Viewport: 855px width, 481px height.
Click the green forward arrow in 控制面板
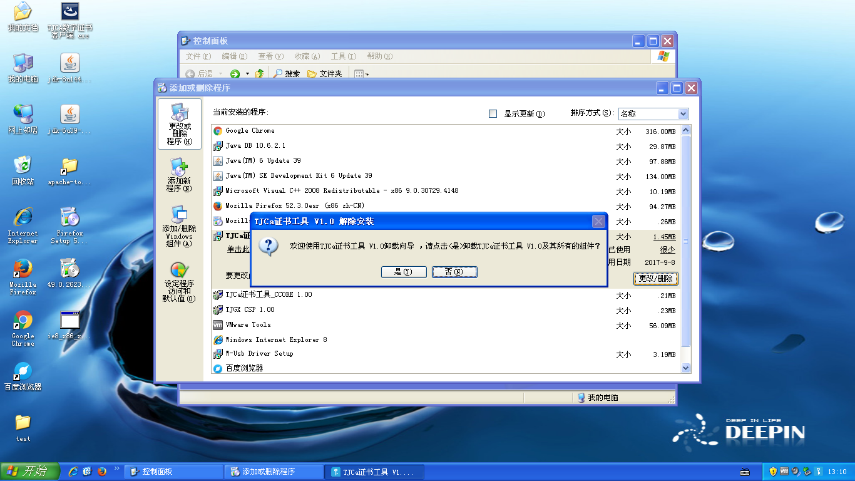[235, 74]
